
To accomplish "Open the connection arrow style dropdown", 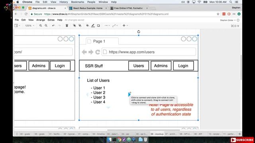I will [107, 25].
